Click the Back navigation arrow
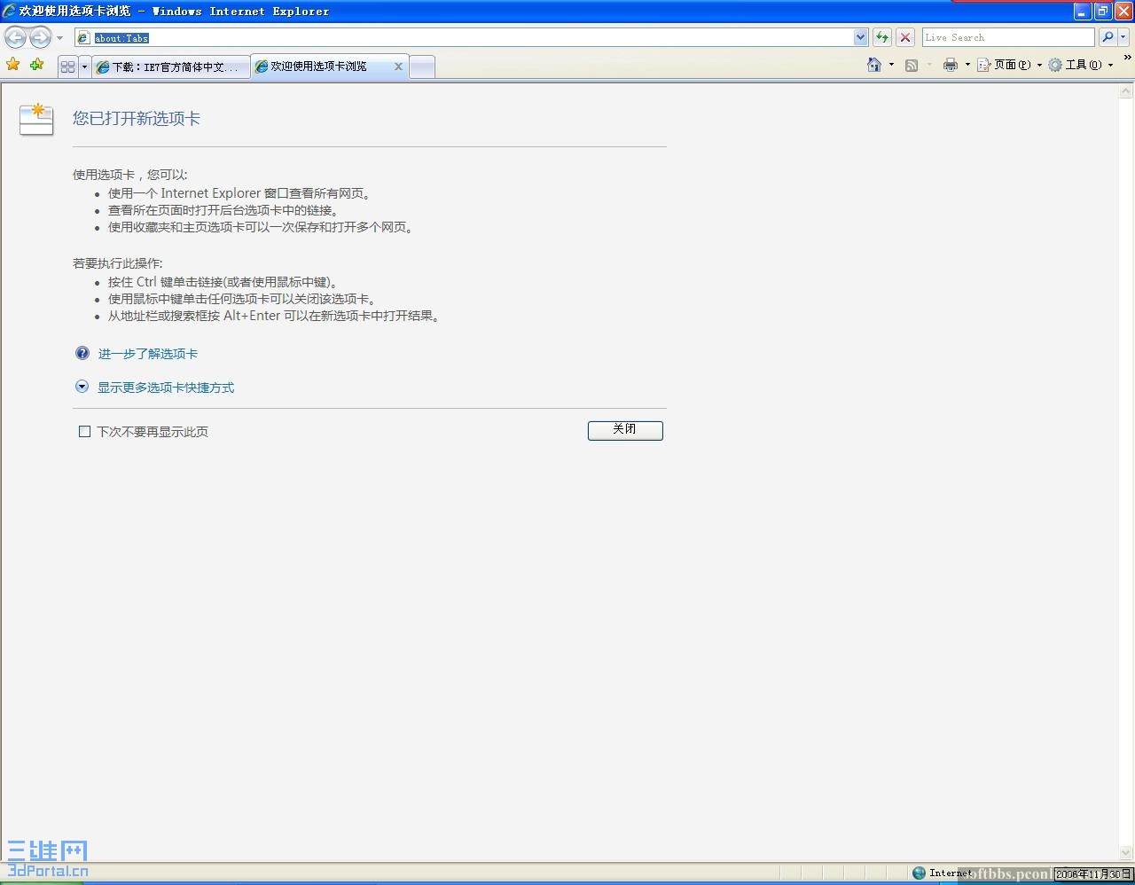Image resolution: width=1135 pixels, height=885 pixels. (15, 37)
